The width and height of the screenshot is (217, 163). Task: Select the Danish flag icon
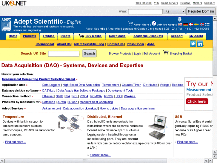191,24
